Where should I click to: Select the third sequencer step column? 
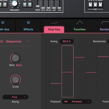[x=79, y=71]
